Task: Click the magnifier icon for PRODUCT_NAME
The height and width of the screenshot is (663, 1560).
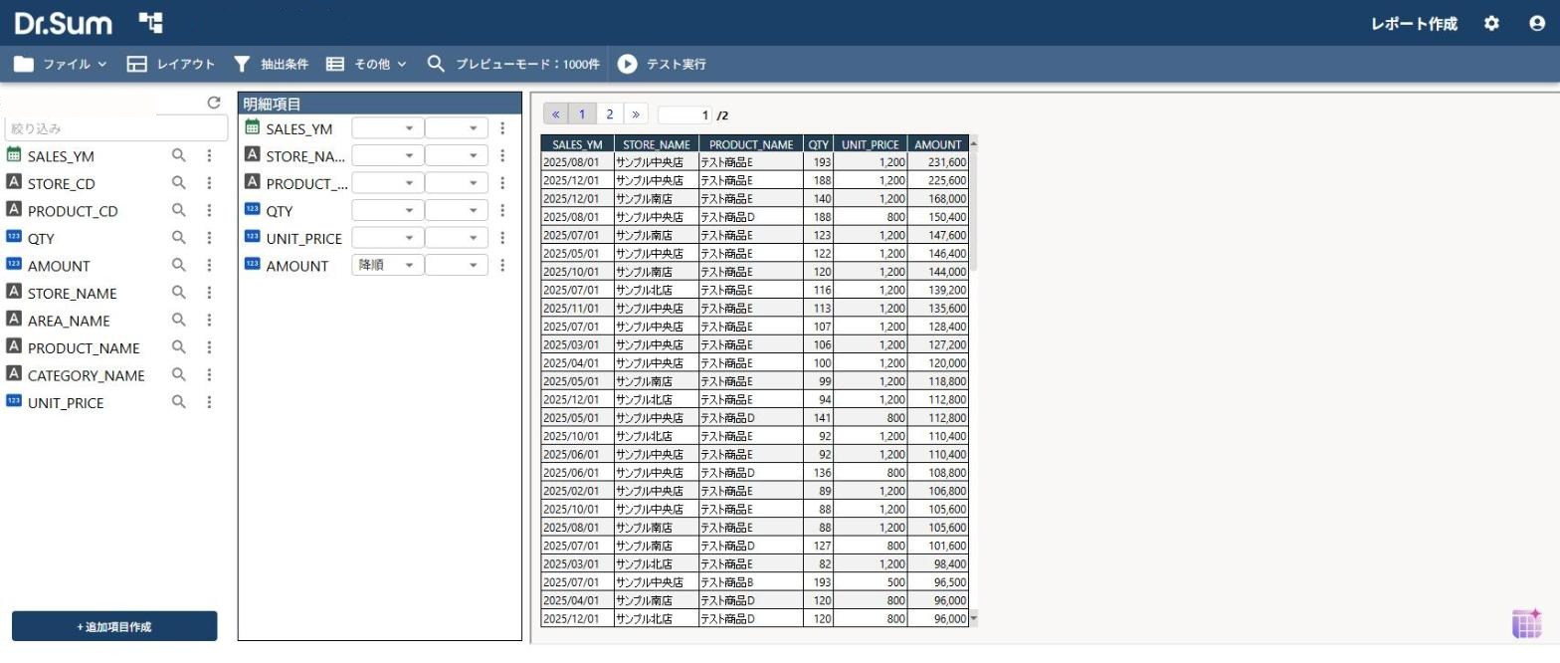Action: [179, 347]
